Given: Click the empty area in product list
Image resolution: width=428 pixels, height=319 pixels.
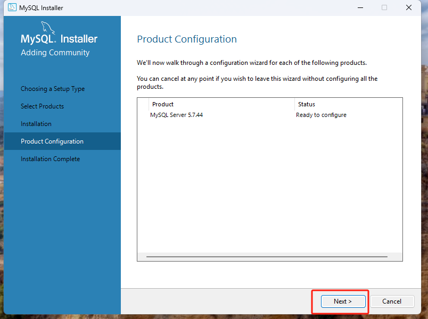Looking at the screenshot, I should pyautogui.click(x=269, y=186).
